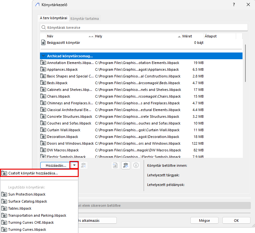Sort by the Hely column header
The height and width of the screenshot is (233, 255).
tap(138, 36)
